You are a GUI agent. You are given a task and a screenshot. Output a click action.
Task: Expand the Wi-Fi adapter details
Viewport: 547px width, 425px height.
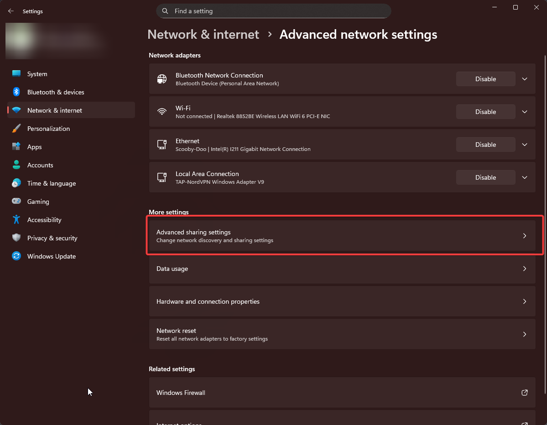(x=524, y=111)
